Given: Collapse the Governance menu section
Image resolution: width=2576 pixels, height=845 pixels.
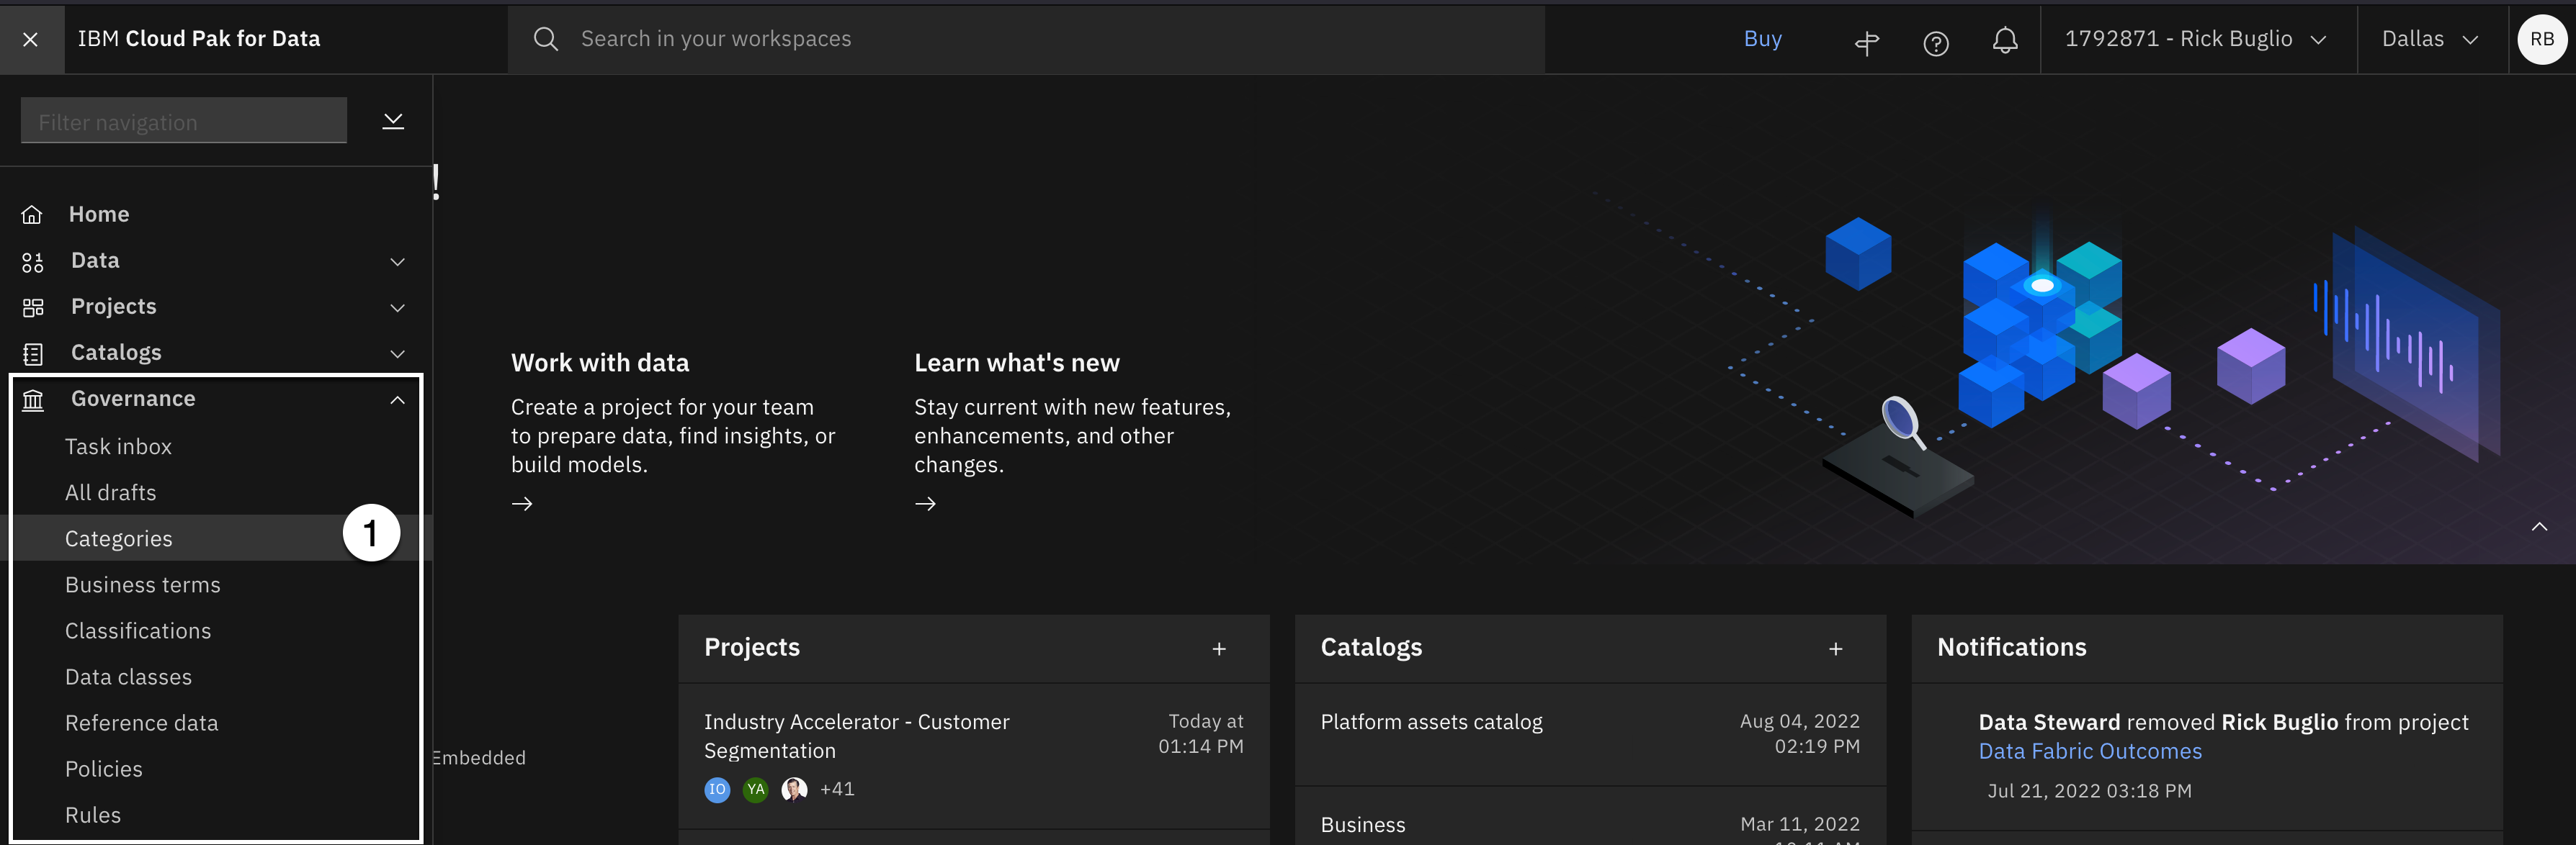Looking at the screenshot, I should coord(397,399).
